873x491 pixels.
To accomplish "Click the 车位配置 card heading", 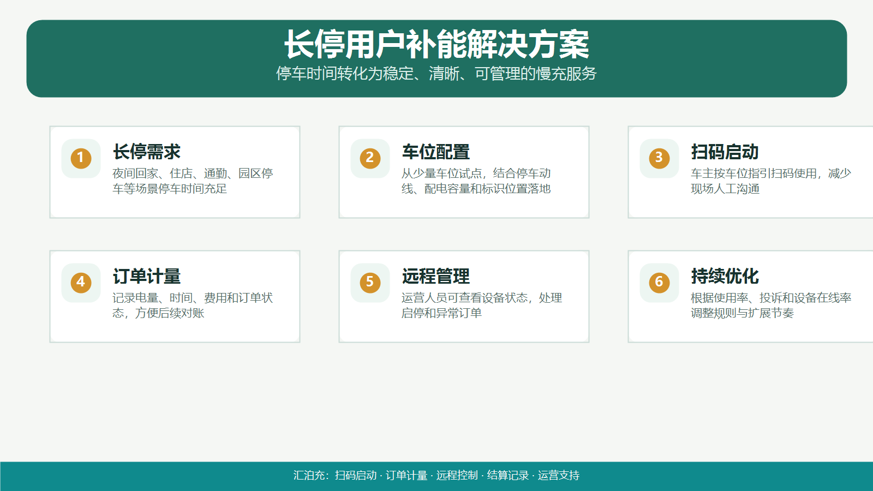I will [436, 152].
